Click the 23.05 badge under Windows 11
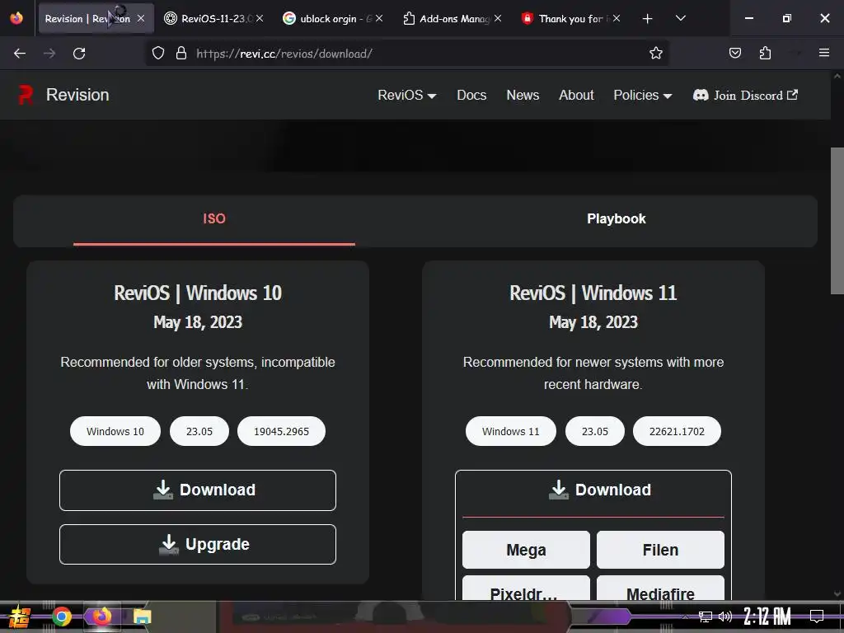The height and width of the screenshot is (633, 844). (595, 431)
